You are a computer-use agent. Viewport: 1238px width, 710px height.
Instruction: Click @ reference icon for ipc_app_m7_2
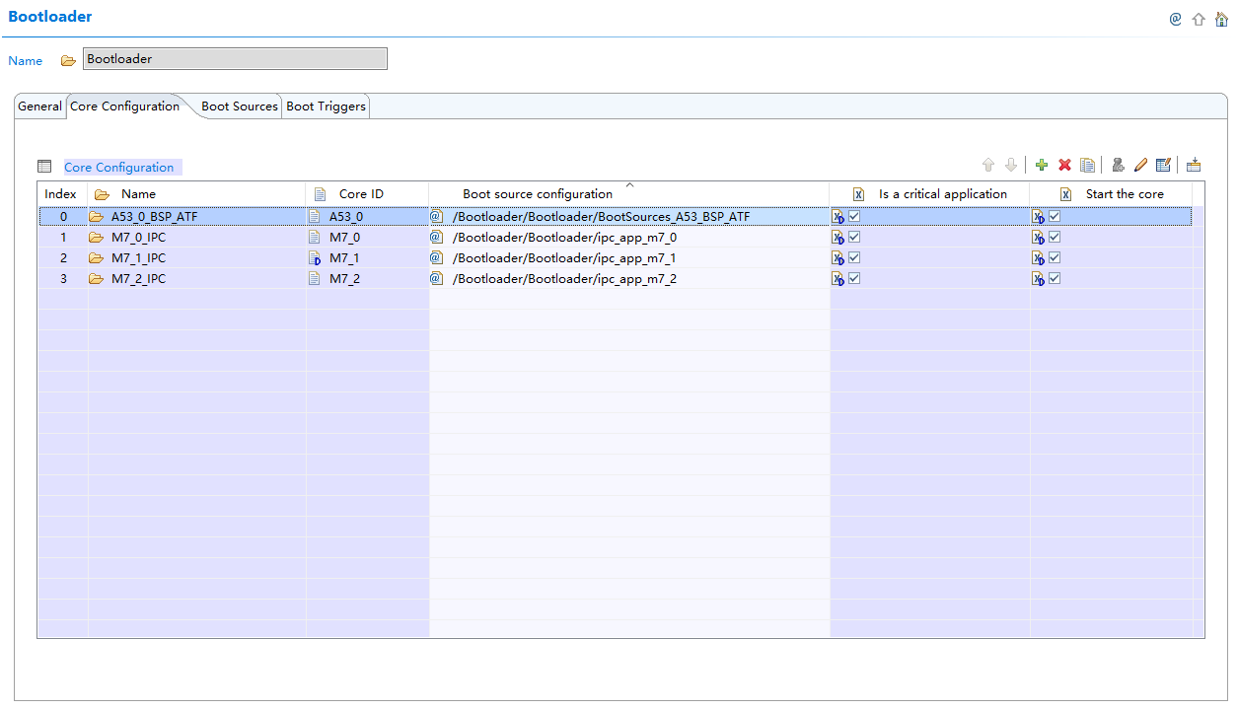436,279
